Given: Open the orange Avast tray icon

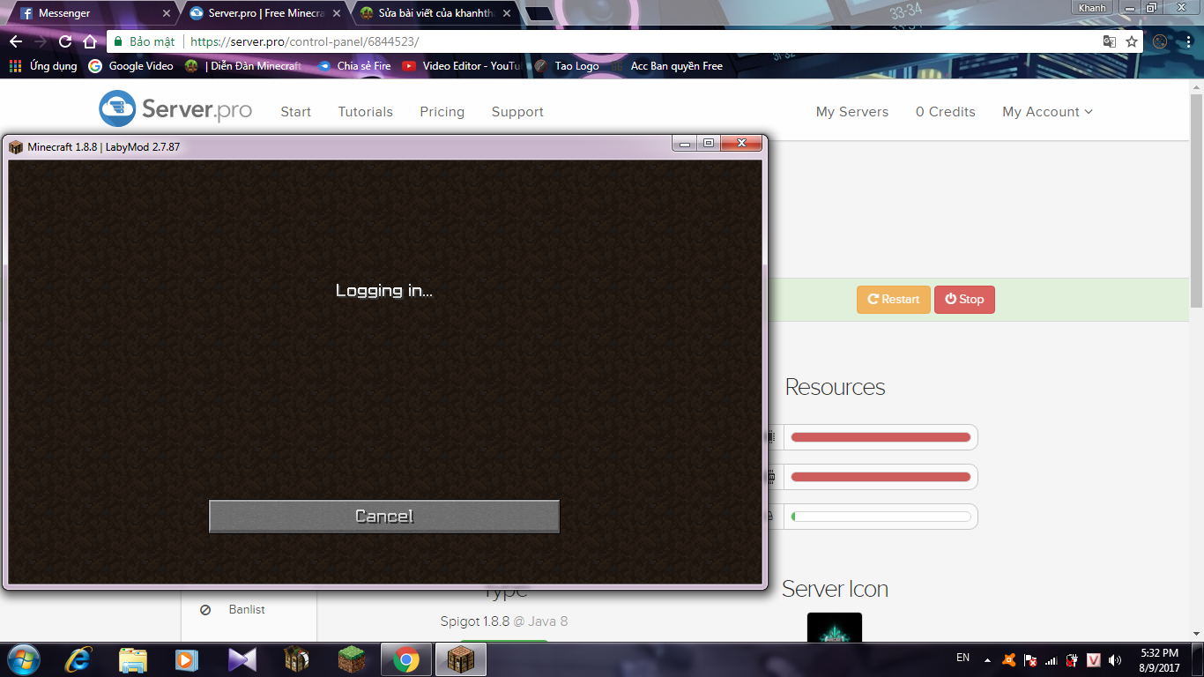Looking at the screenshot, I should tap(1010, 659).
